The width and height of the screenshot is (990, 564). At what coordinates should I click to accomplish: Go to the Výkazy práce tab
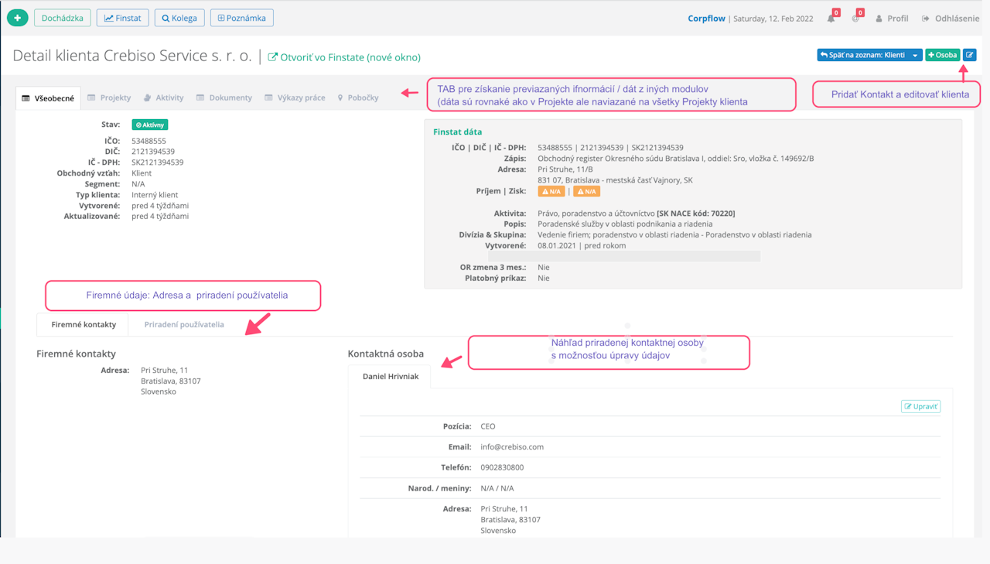pos(295,98)
